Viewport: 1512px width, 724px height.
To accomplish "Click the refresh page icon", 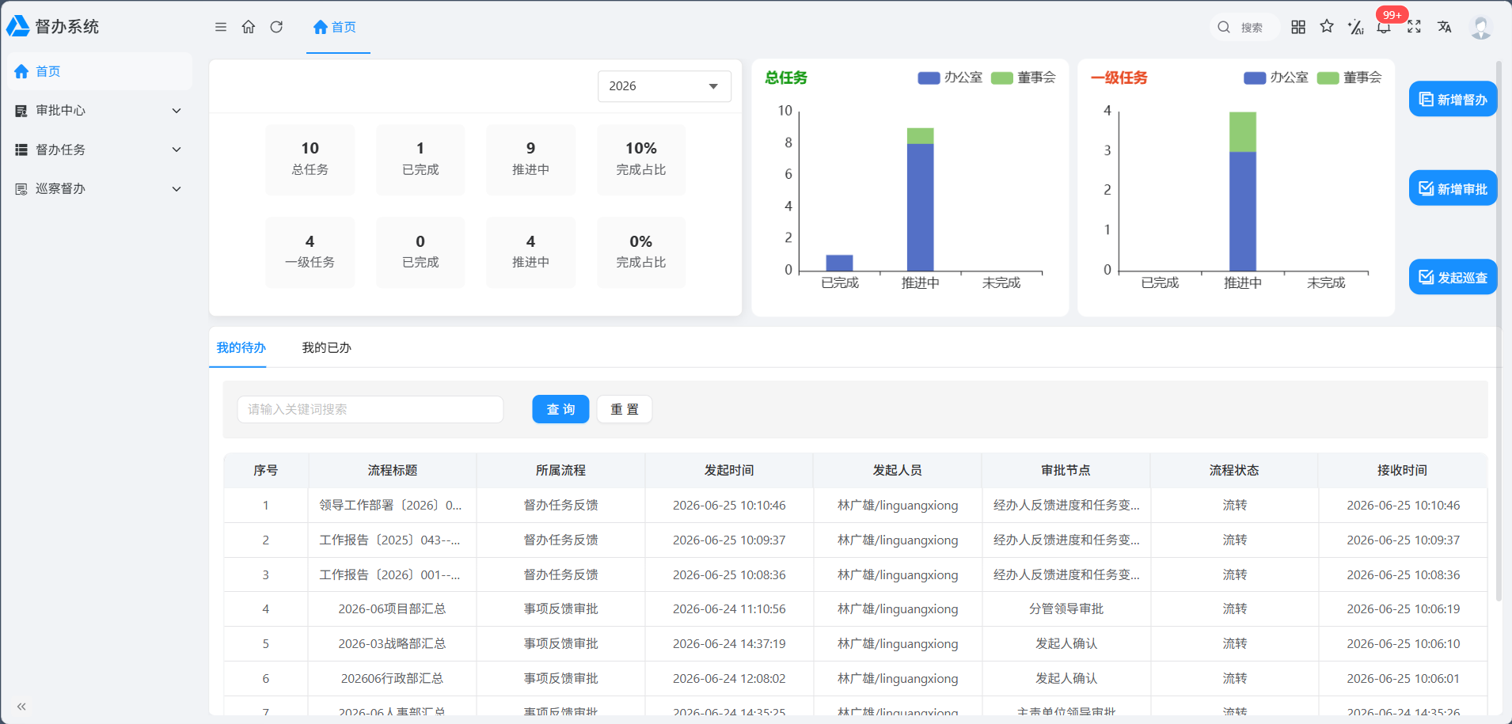I will pos(276,27).
